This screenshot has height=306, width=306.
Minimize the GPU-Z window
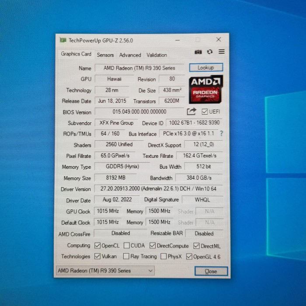click(177, 40)
